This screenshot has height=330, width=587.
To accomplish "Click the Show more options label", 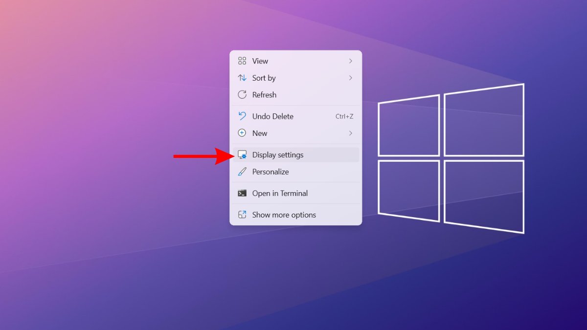I will 284,215.
